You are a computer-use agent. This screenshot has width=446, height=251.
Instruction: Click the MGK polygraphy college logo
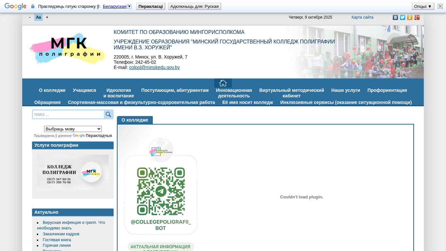68,48
